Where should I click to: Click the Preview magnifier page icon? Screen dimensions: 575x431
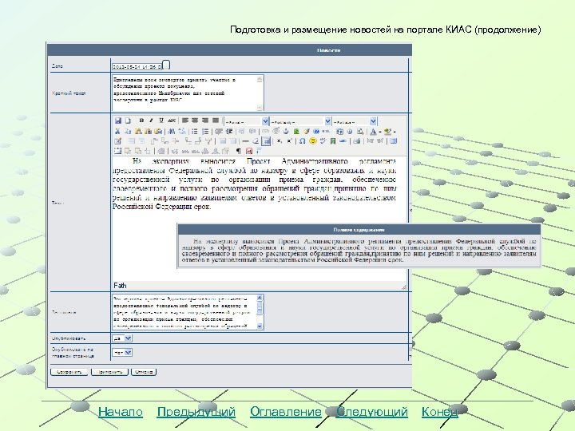(x=360, y=131)
